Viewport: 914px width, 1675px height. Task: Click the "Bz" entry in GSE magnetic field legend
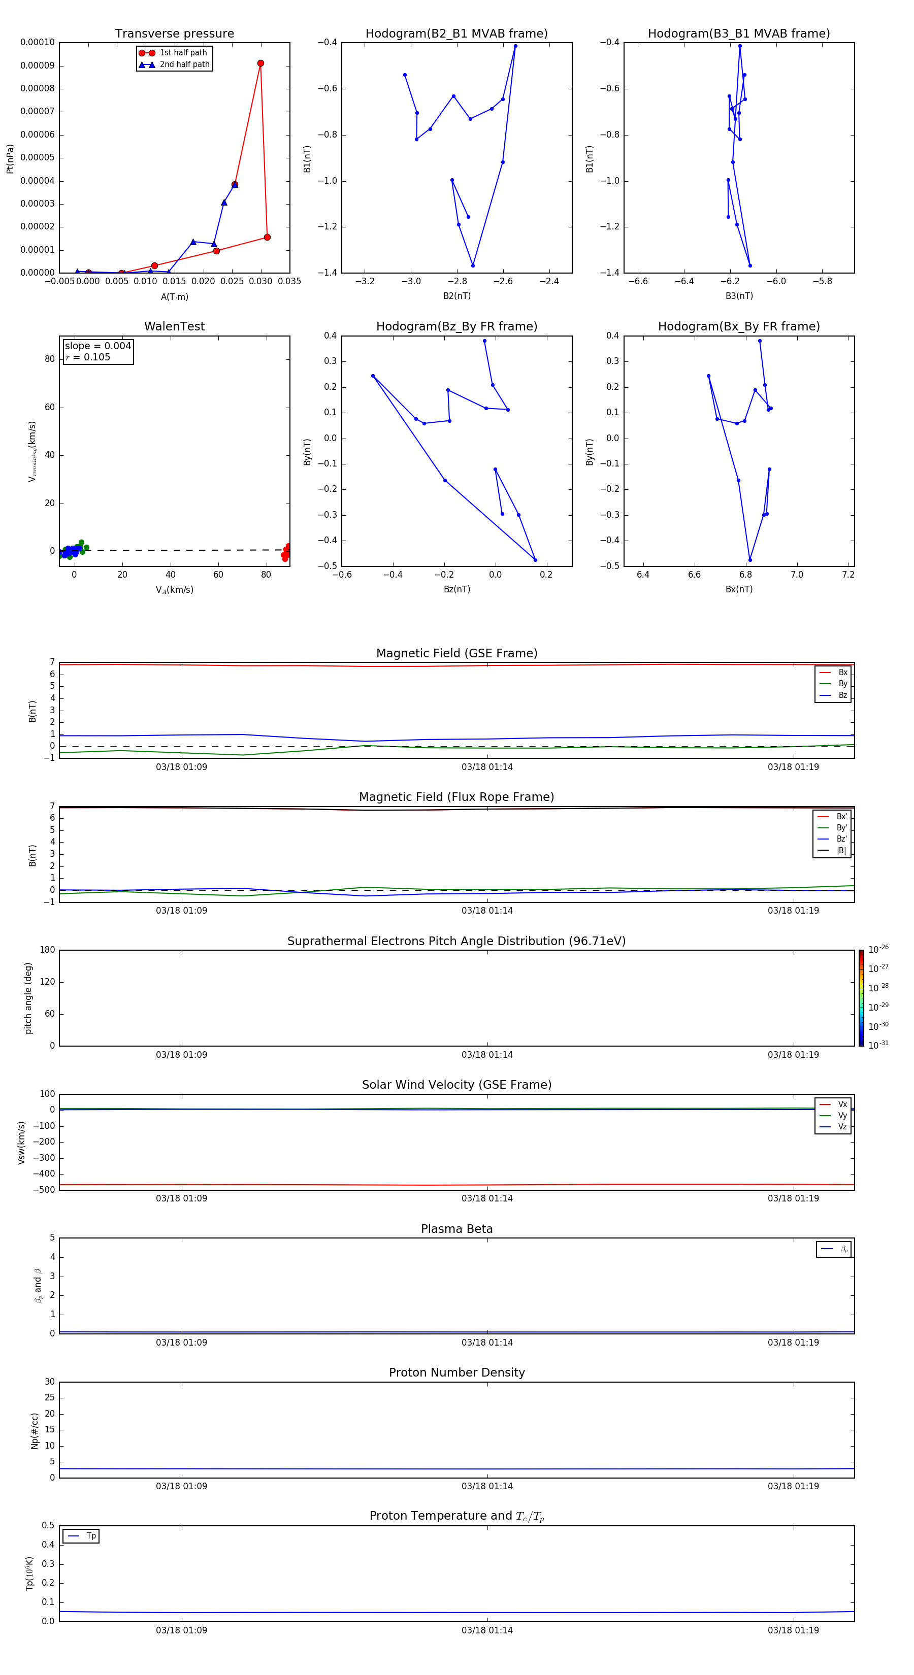click(x=833, y=695)
